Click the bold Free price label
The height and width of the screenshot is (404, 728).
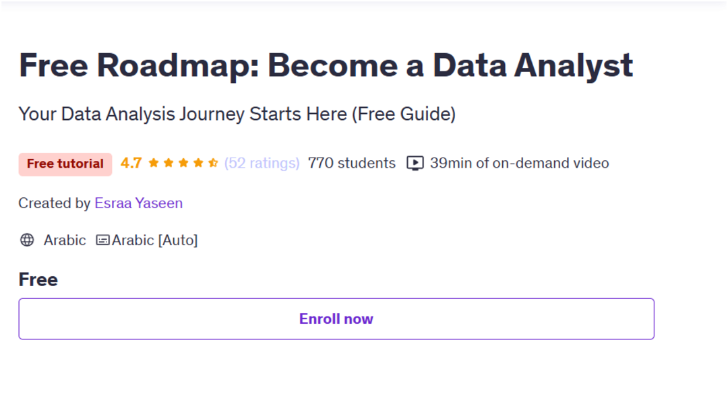click(x=38, y=279)
